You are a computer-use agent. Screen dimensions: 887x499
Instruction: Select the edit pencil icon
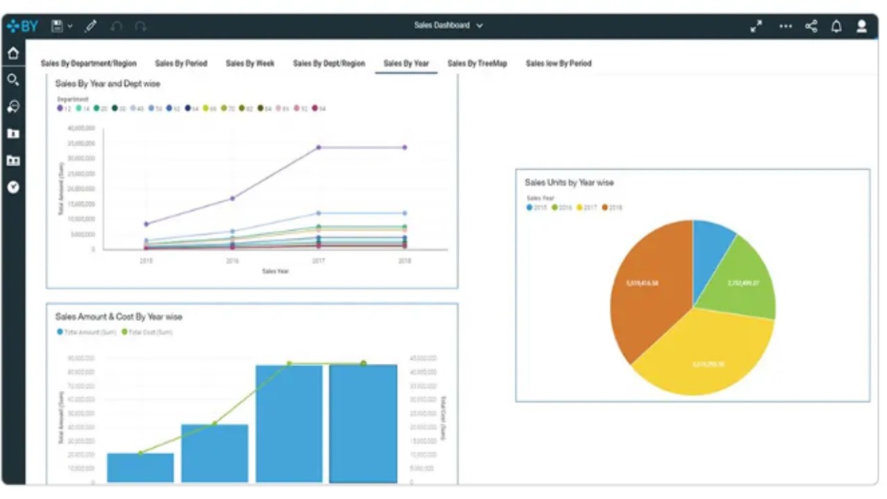coord(91,26)
